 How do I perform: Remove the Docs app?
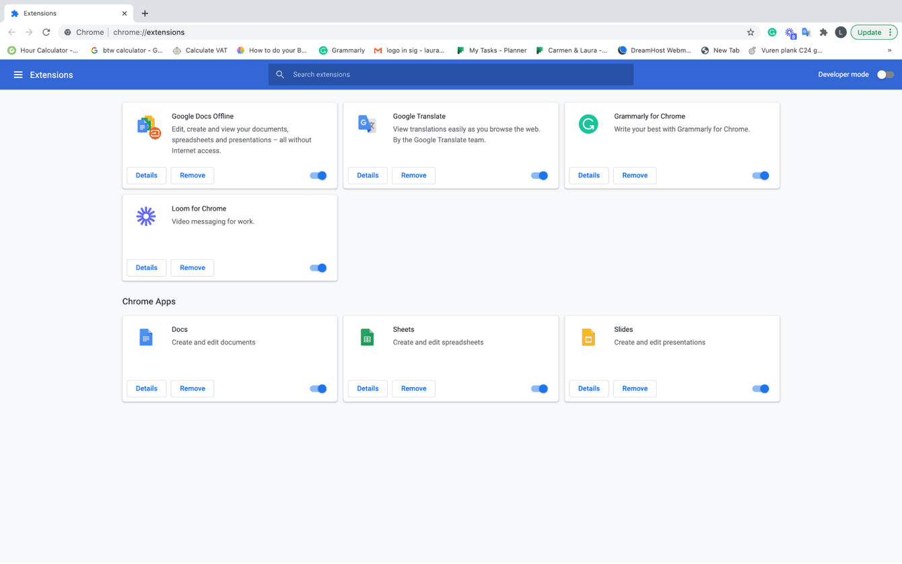193,389
